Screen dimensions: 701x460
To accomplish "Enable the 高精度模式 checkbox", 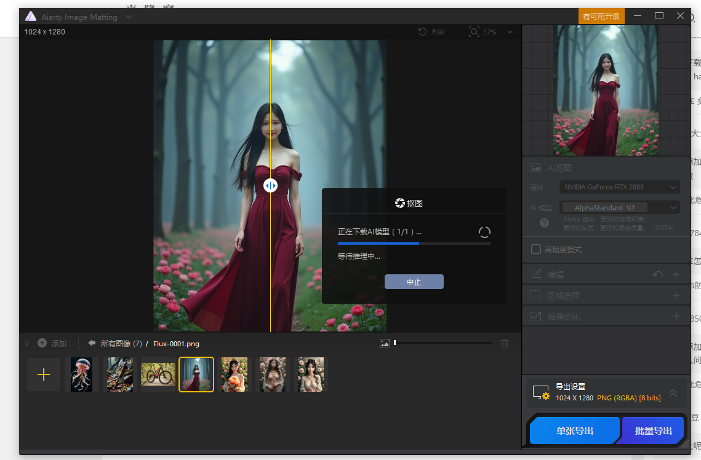I will (536, 249).
